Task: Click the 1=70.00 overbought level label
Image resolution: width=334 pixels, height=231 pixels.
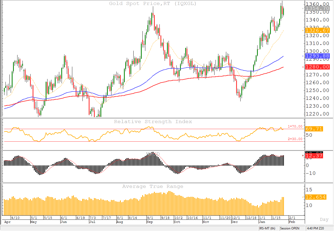Action: pyautogui.click(x=295, y=126)
